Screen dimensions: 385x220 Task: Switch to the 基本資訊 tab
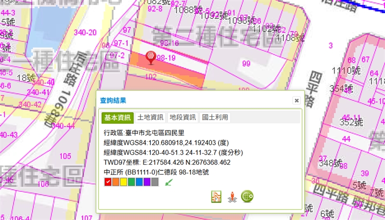click(x=118, y=117)
